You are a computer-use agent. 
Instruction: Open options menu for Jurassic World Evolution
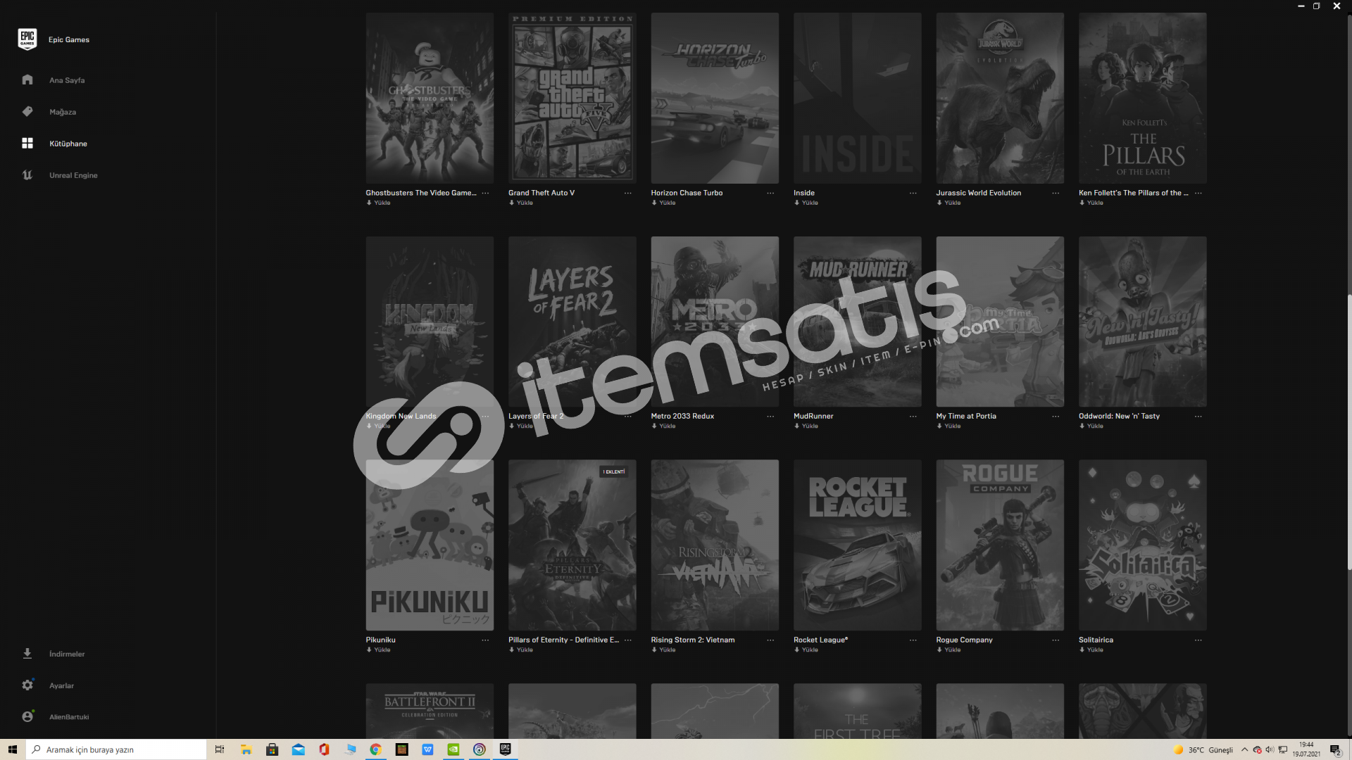tap(1056, 193)
